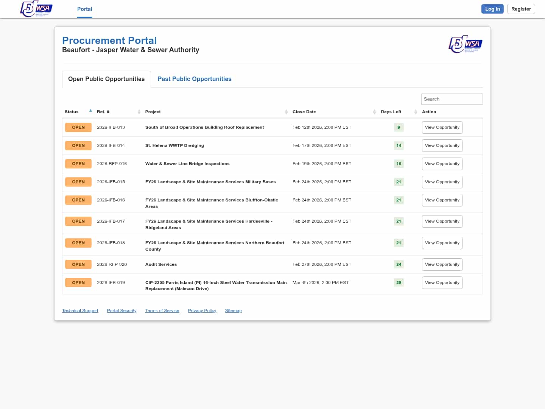Sort by Project column arrows

point(286,112)
